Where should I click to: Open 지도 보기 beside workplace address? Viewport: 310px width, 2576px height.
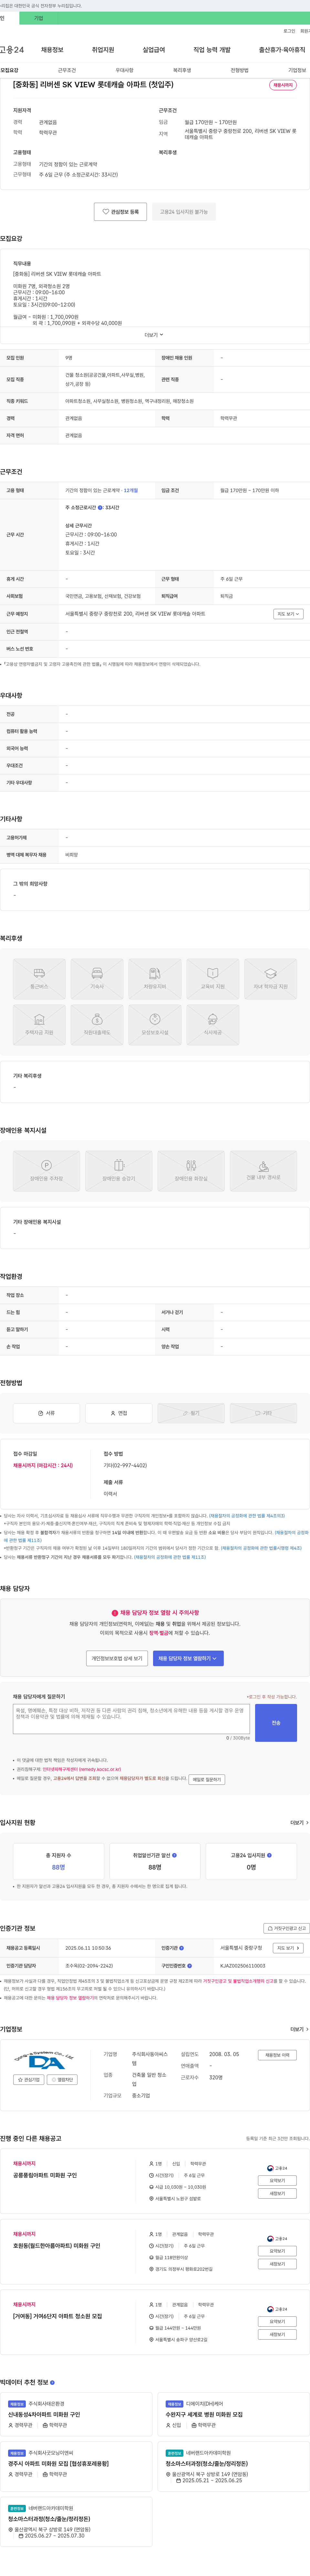pos(288,614)
